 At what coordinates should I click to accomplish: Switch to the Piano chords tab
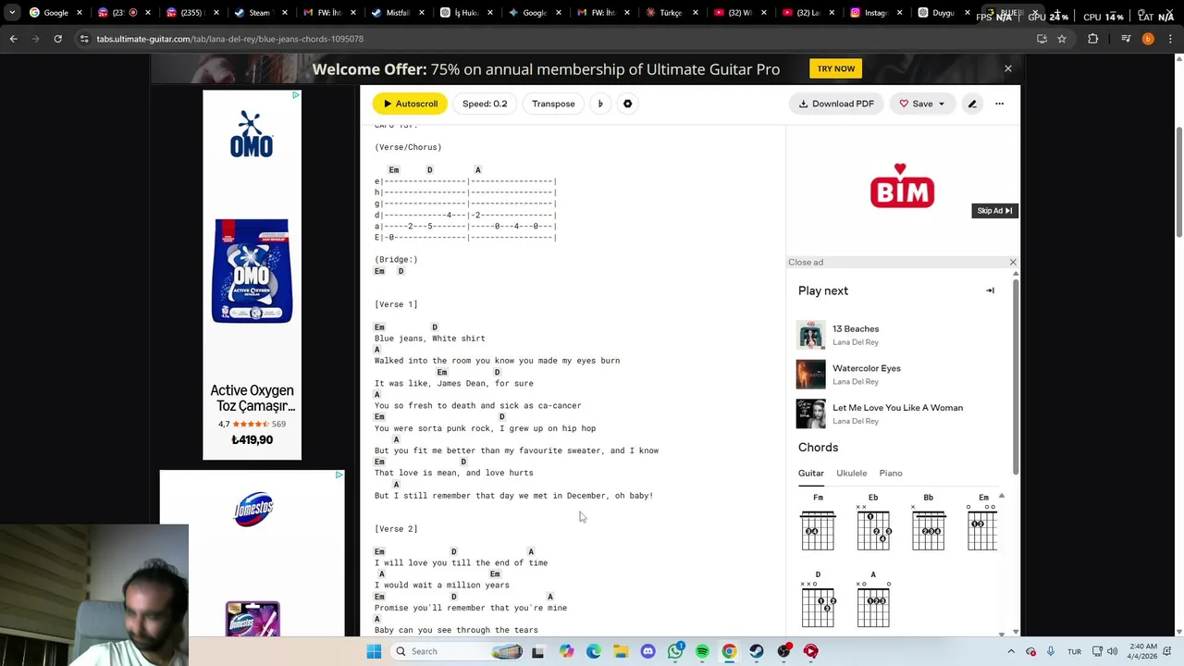coord(891,474)
